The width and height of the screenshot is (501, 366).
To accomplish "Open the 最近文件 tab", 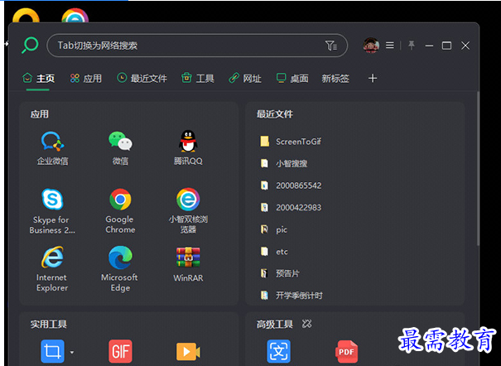I will coord(142,78).
